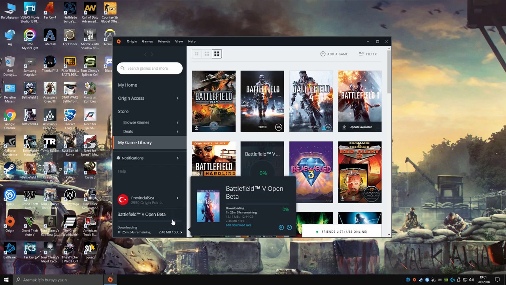Open the Games menu
506x285 pixels.
147,41
